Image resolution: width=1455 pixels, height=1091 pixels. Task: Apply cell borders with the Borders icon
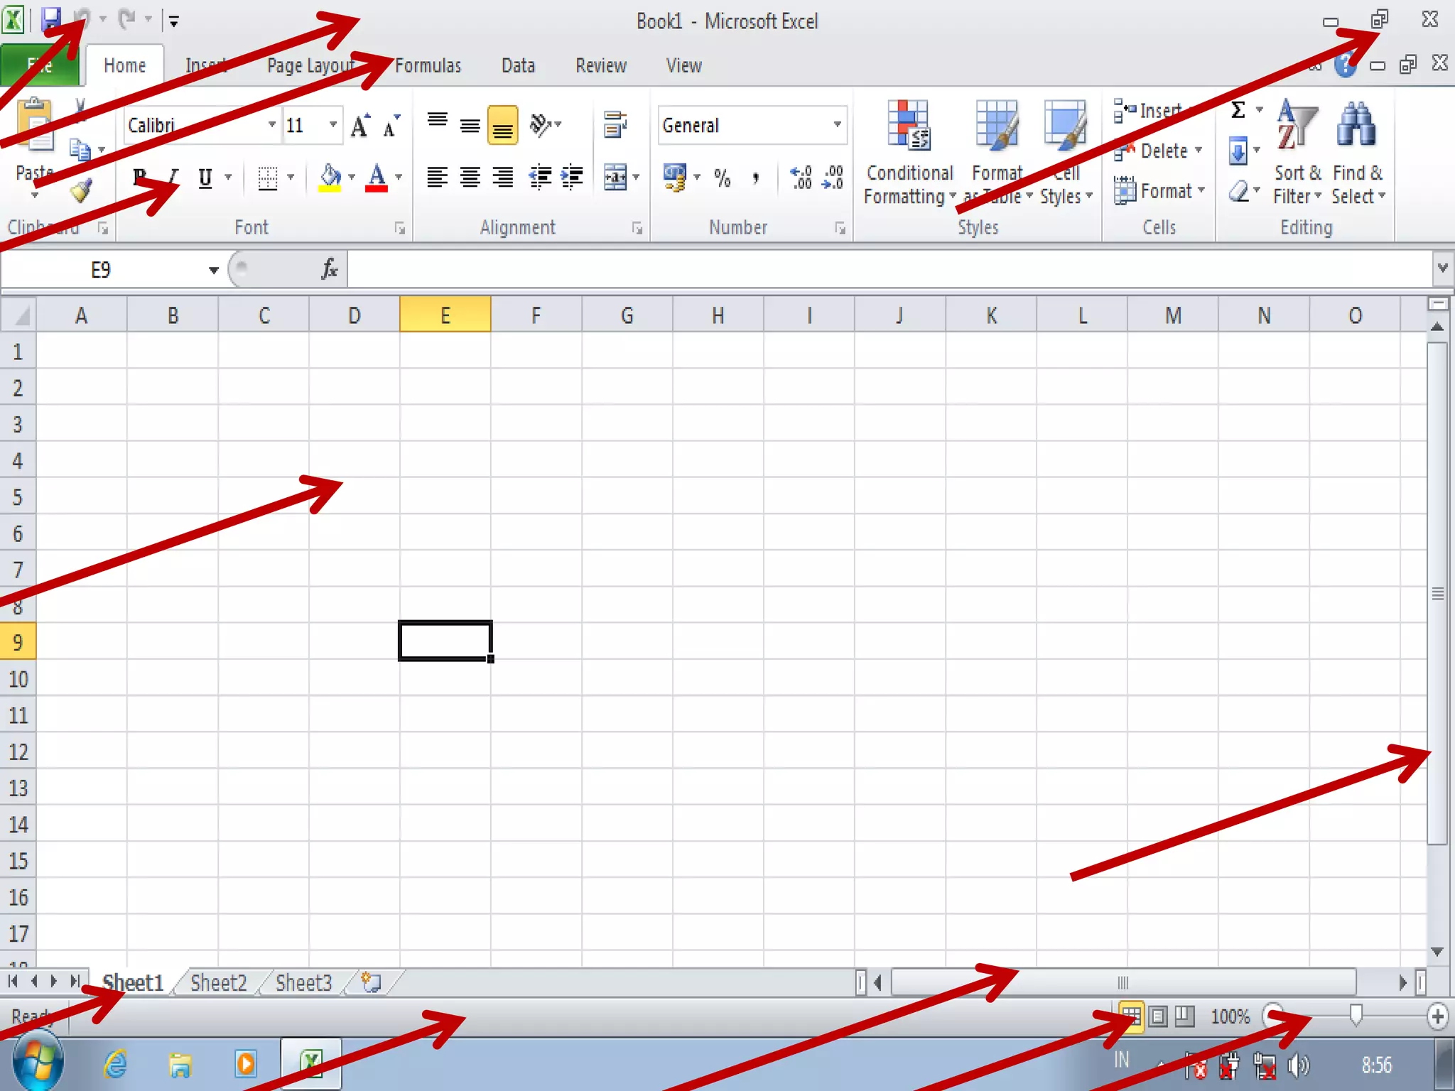[267, 178]
